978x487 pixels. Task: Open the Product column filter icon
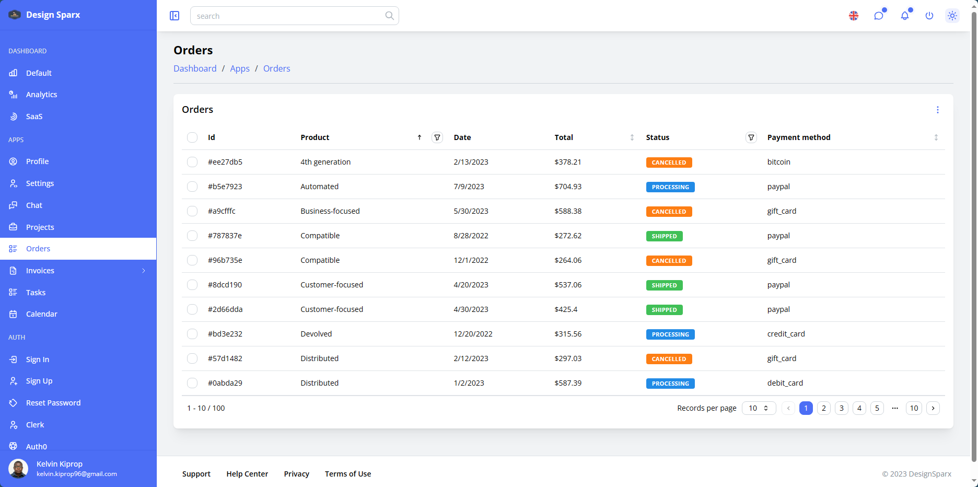tap(437, 137)
